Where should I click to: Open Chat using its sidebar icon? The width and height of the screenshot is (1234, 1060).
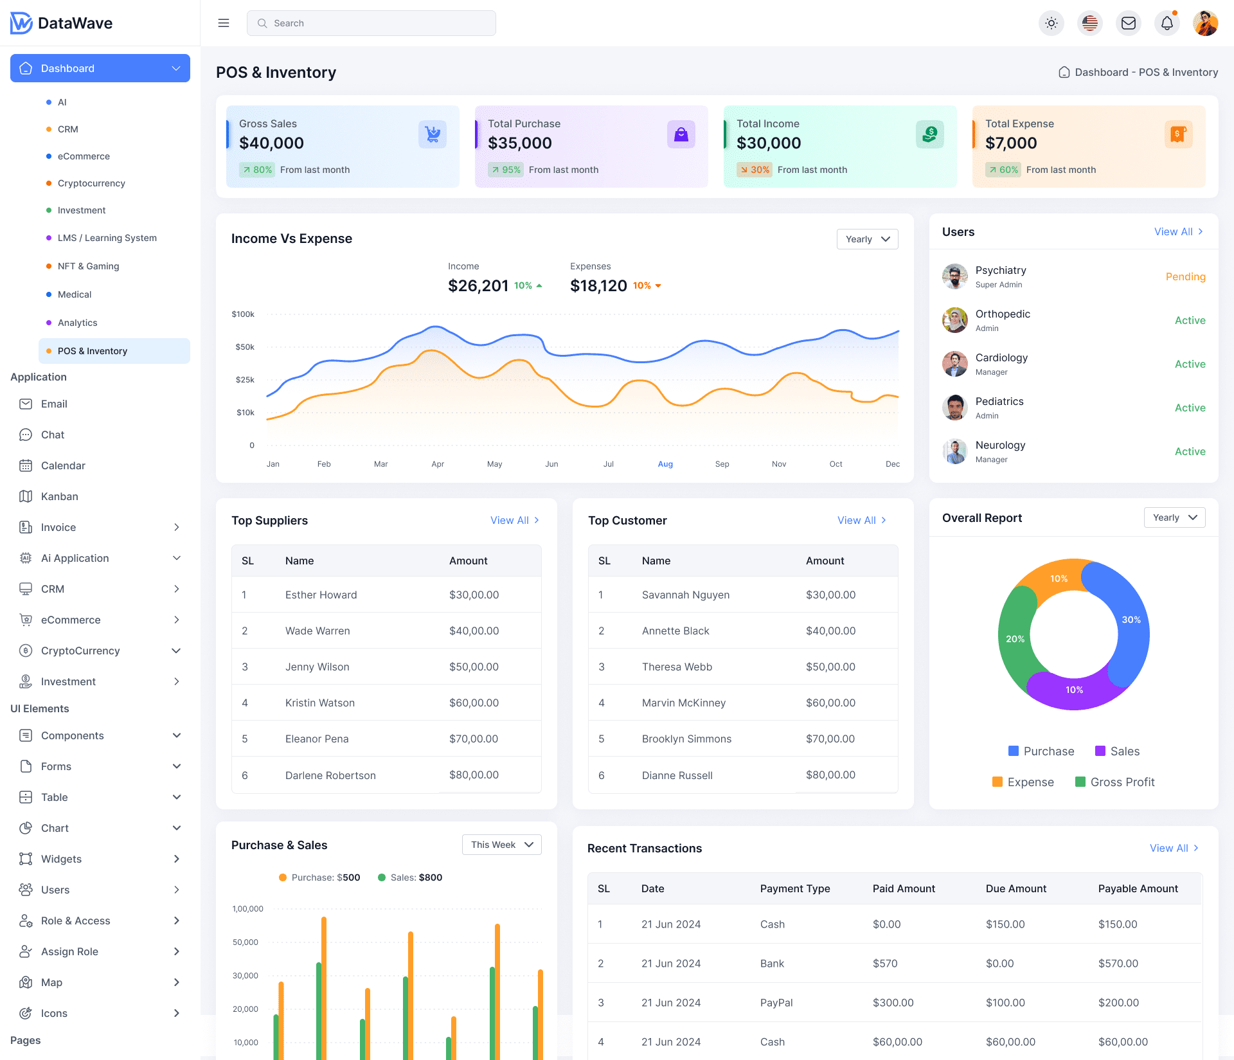tap(26, 435)
